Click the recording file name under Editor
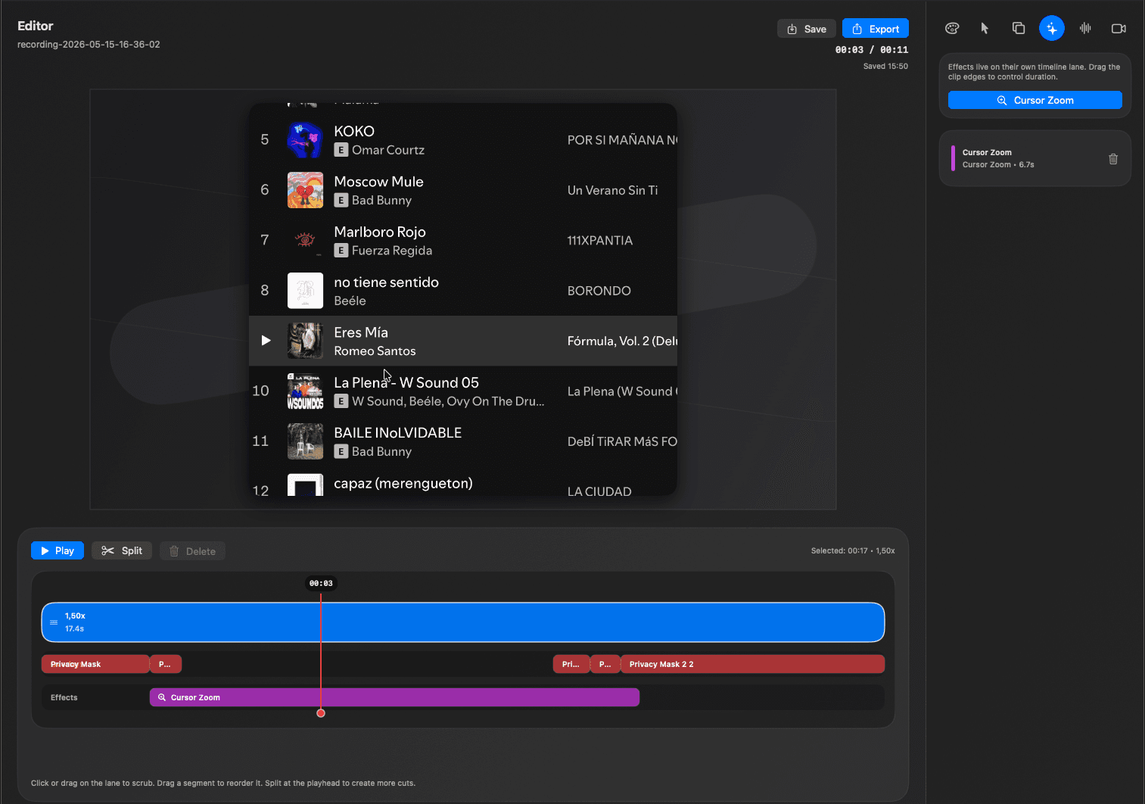This screenshot has height=804, width=1145. [x=89, y=45]
